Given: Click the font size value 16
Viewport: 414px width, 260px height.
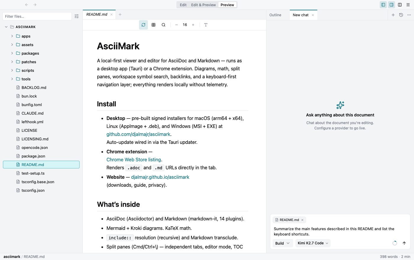Looking at the screenshot, I should coord(185,25).
